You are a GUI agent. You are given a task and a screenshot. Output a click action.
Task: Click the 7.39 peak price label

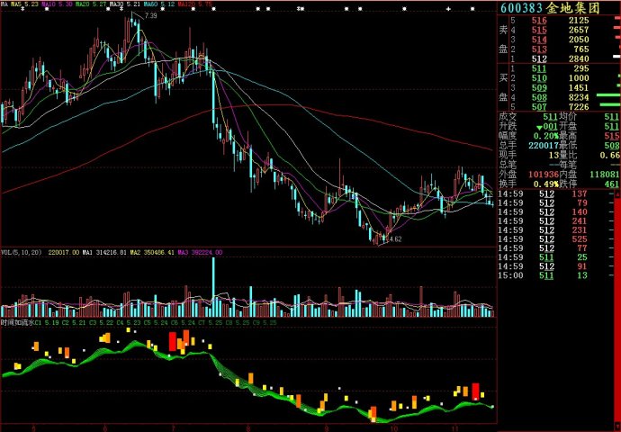tap(151, 16)
